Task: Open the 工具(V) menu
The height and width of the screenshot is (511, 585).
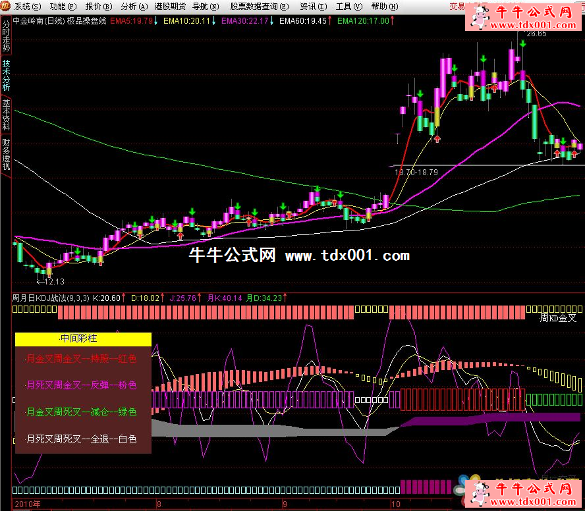Action: pos(349,7)
